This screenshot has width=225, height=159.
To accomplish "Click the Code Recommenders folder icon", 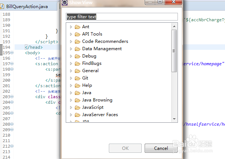I will (77, 42).
